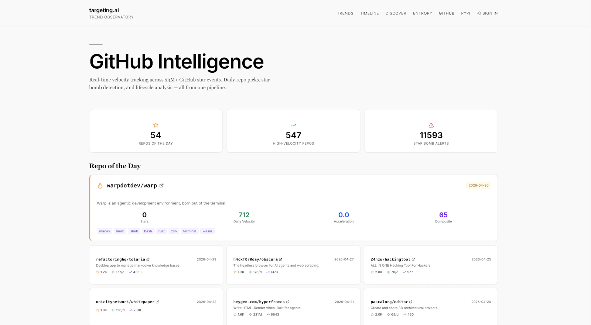Screen dimensions: 591x325
Task: Click the 2026-04-21 date on hyperframes card
Action: click(344, 302)
